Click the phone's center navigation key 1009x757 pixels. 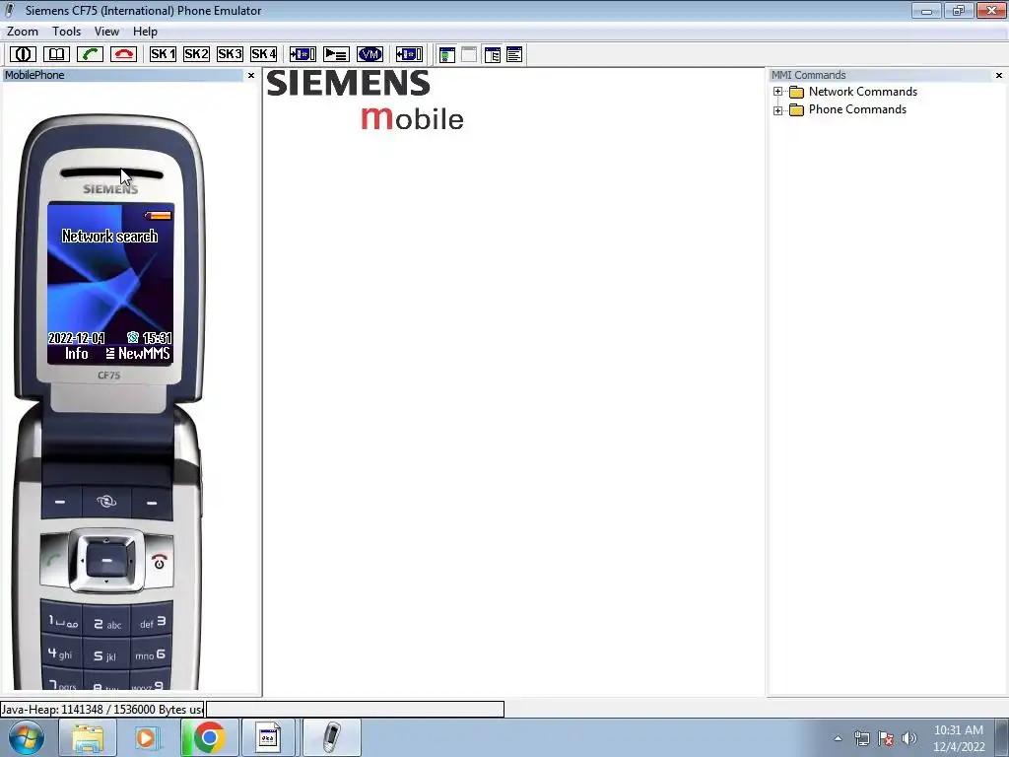(106, 561)
